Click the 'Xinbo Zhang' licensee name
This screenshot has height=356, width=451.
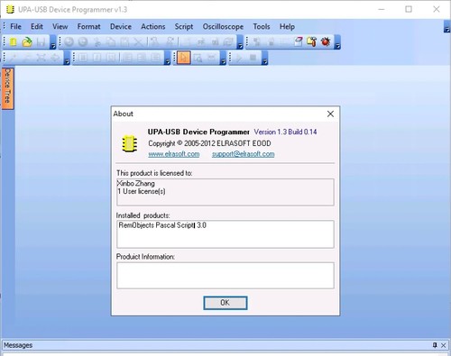click(136, 183)
